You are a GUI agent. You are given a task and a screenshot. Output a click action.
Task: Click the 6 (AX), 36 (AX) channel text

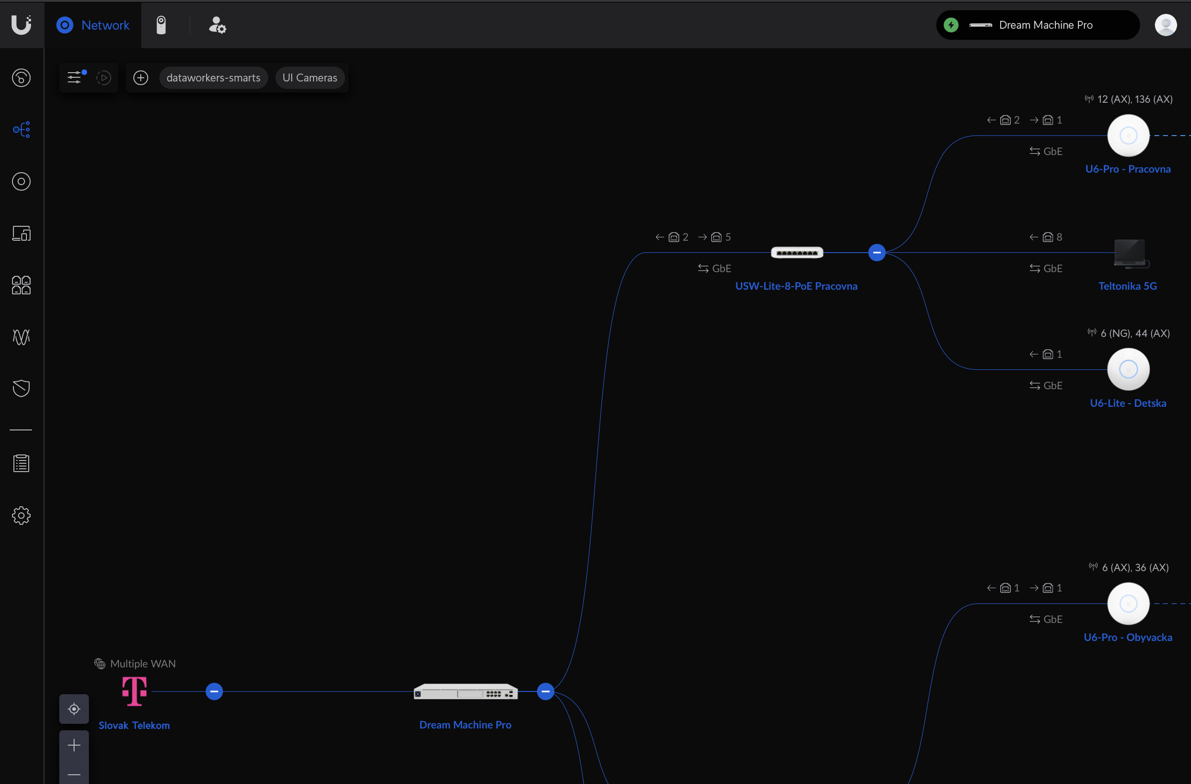pyautogui.click(x=1135, y=567)
